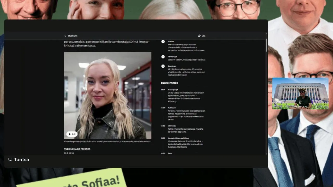Open the 14:14 Riihimäkeläisen hoivakodin news item
Viewport: 333px width, 187px height.
tap(186, 97)
